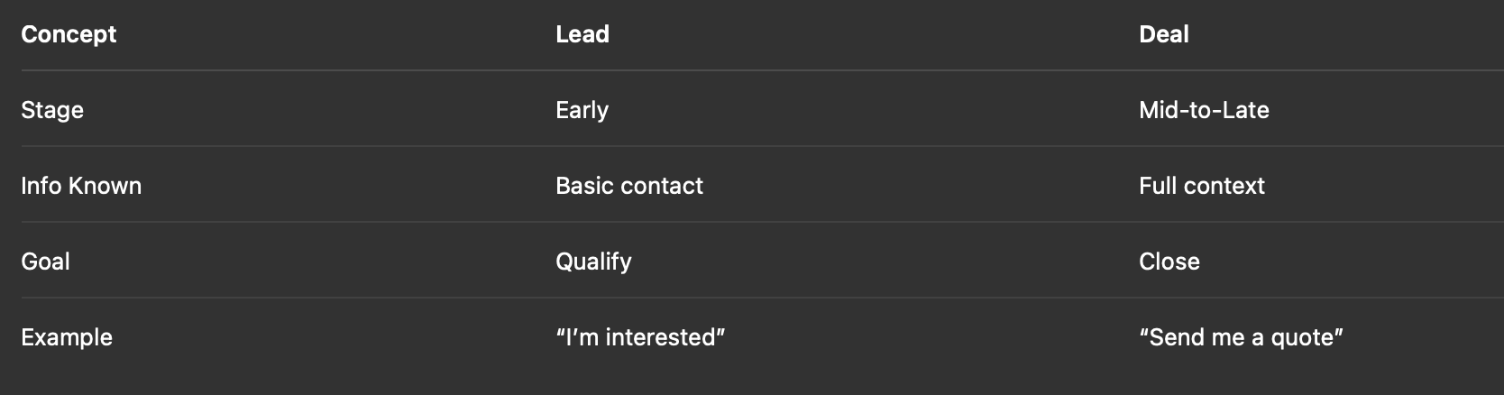The image size is (1504, 395).
Task: Click the Info Known row label
Action: pyautogui.click(x=81, y=186)
